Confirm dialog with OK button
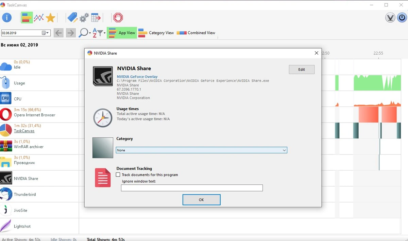The height and width of the screenshot is (241, 408). [x=201, y=200]
